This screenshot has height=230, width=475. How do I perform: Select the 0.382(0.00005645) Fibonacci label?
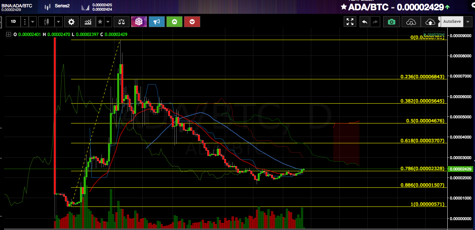coord(422,101)
